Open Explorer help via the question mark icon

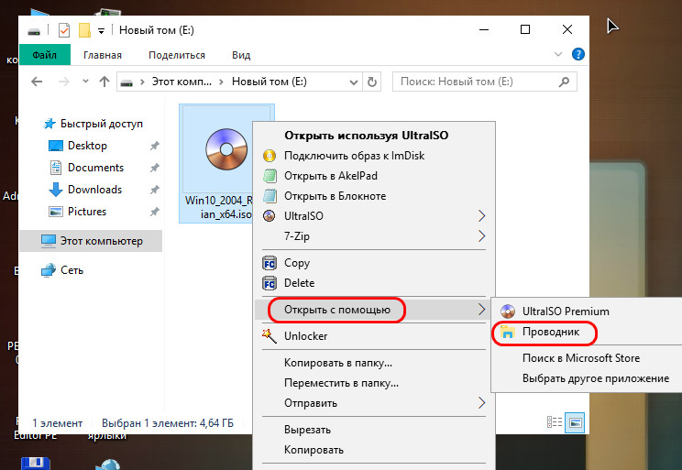578,54
